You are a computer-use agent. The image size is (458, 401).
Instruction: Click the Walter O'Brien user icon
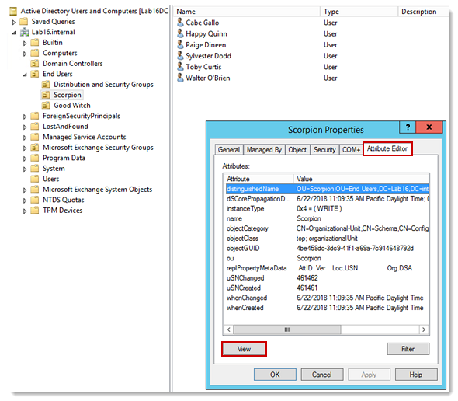(180, 78)
